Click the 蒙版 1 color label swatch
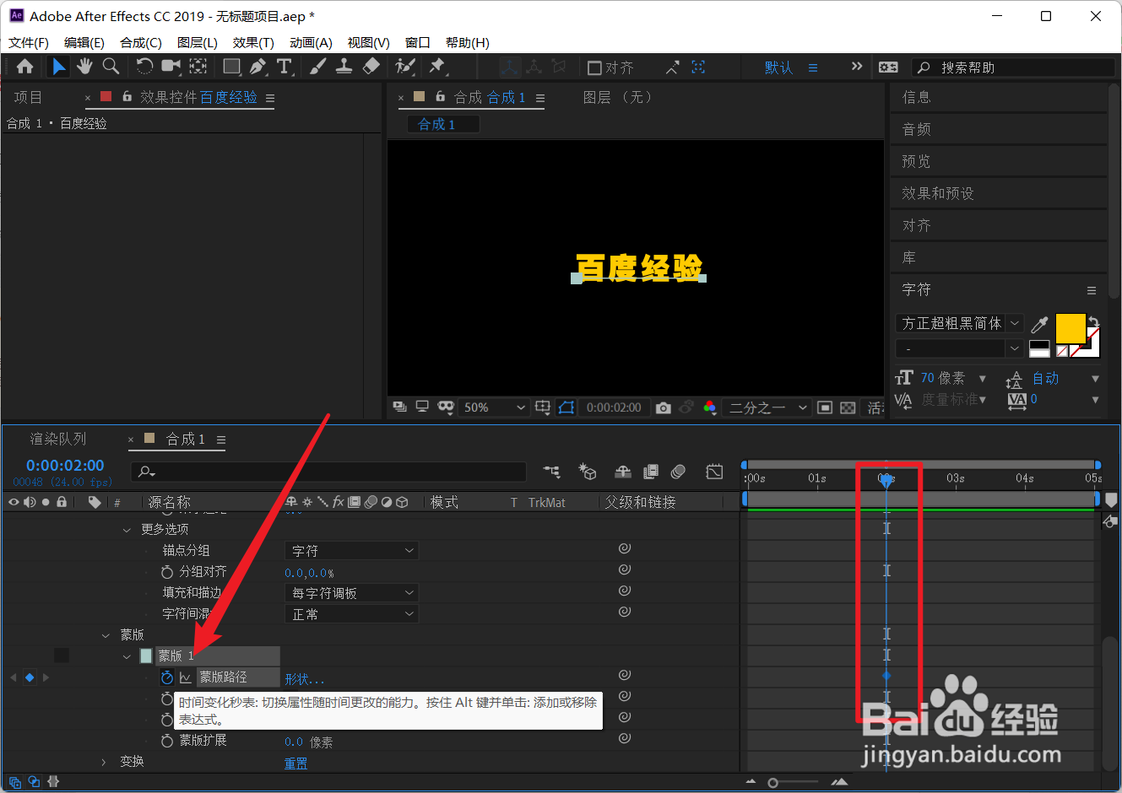1122x793 pixels. click(146, 656)
